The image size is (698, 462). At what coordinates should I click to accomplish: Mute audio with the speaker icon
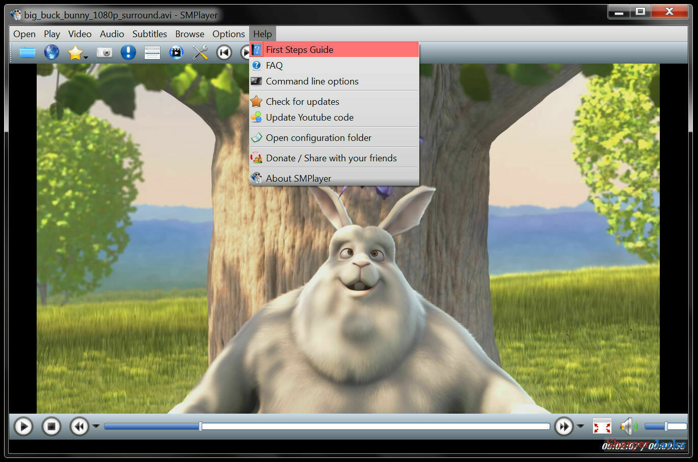tap(629, 426)
